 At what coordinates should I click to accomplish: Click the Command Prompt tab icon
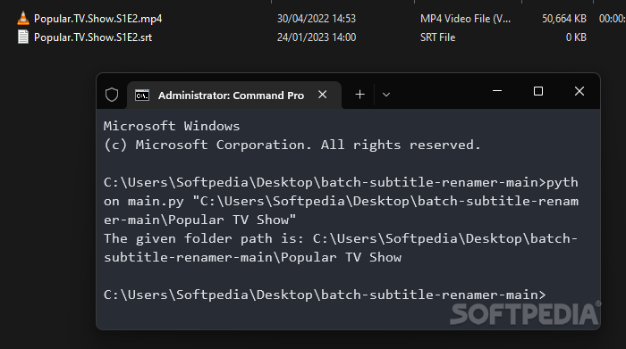pos(141,96)
